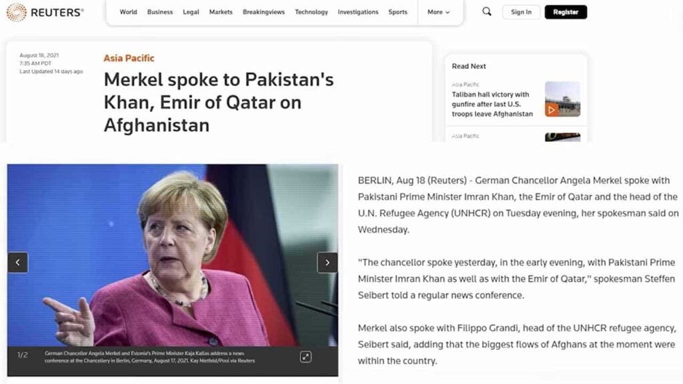Advance to the next slideshow image
The height and width of the screenshot is (384, 683).
coord(327,263)
